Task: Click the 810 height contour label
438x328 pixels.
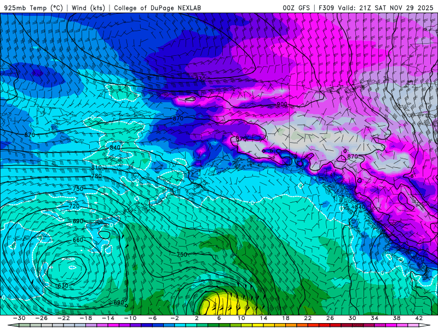Action: (96, 168)
